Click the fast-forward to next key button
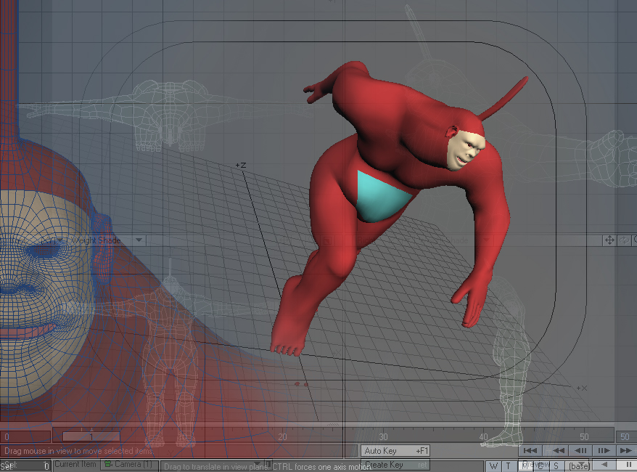The width and height of the screenshot is (637, 472). pyautogui.click(x=626, y=450)
